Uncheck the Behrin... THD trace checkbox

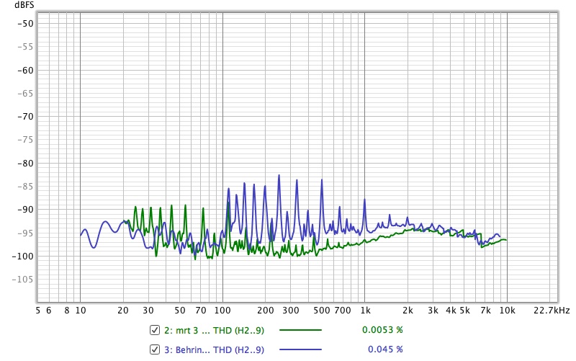pos(155,349)
